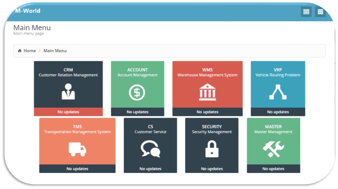The image size is (338, 189).
Task: Open the Home breadcrumb link
Action: tap(30, 51)
